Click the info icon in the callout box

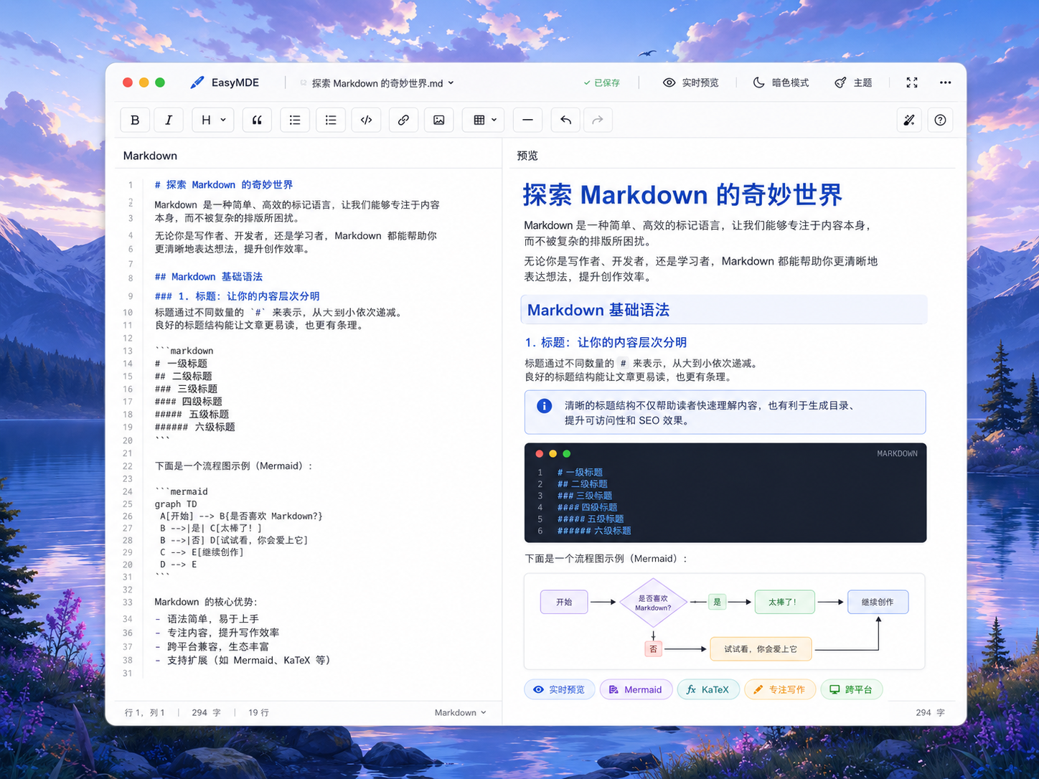point(545,406)
